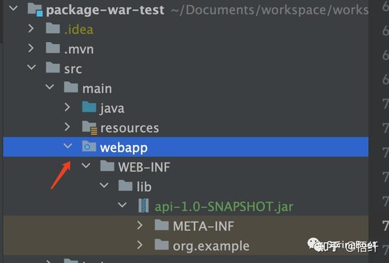Collapse the api-1.0-SNAPSHOT.jar node
Viewport: 389px width, 263px height.
(122, 206)
